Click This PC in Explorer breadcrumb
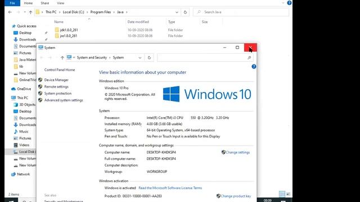Image resolution: width=360 pixels, height=202 pixels. click(x=51, y=12)
